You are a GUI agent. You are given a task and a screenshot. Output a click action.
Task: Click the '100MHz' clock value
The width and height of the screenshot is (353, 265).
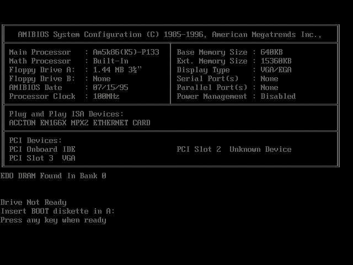pos(106,96)
